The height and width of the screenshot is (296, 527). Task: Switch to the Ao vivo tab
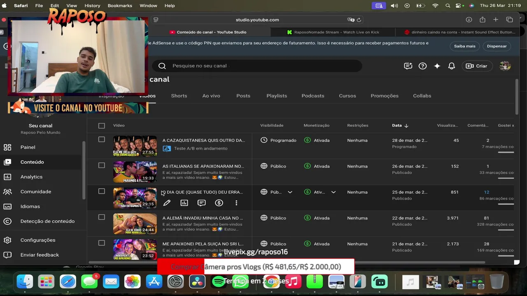pos(211,96)
